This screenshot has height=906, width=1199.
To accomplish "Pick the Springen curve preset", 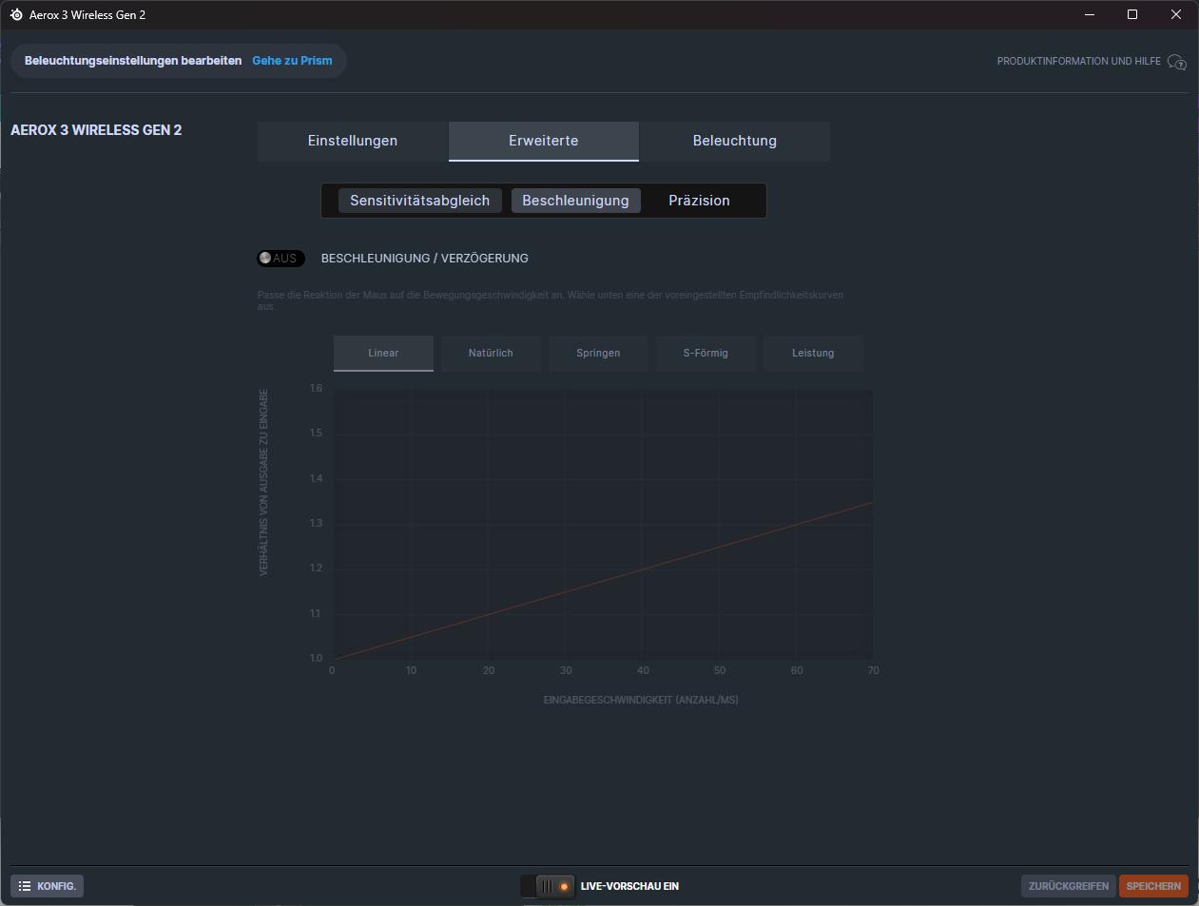I will tap(598, 353).
